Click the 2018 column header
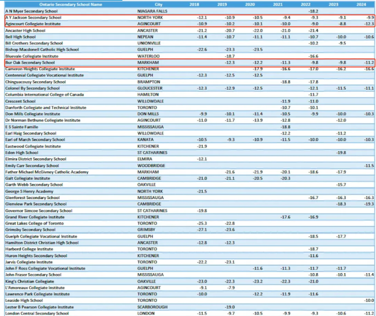 (194, 4)
